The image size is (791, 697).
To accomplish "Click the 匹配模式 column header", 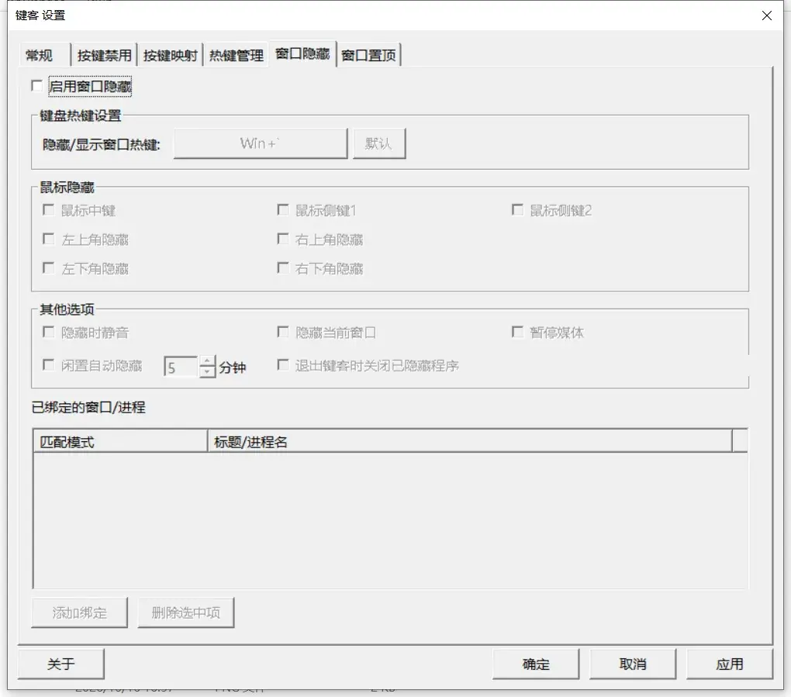I will [120, 442].
